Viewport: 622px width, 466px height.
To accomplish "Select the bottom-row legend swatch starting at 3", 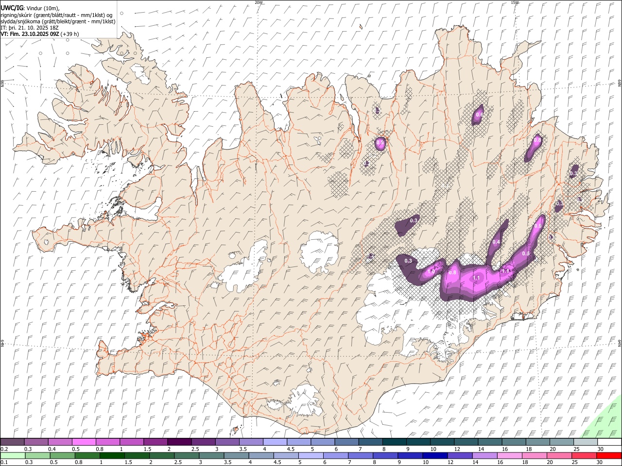I will coord(212,456).
